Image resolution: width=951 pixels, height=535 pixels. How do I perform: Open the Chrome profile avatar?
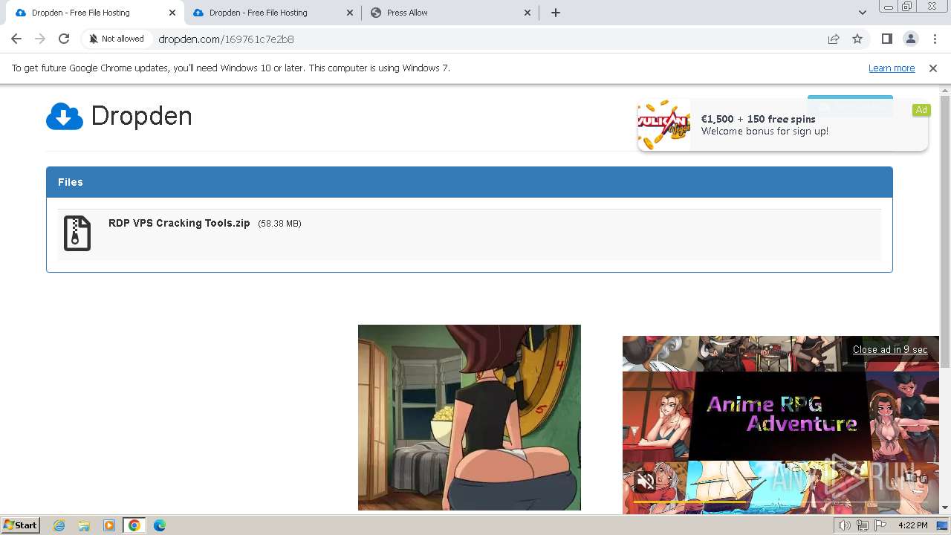[x=910, y=39]
